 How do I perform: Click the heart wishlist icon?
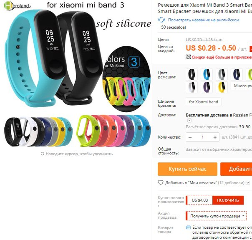pyautogui.click(x=161, y=183)
